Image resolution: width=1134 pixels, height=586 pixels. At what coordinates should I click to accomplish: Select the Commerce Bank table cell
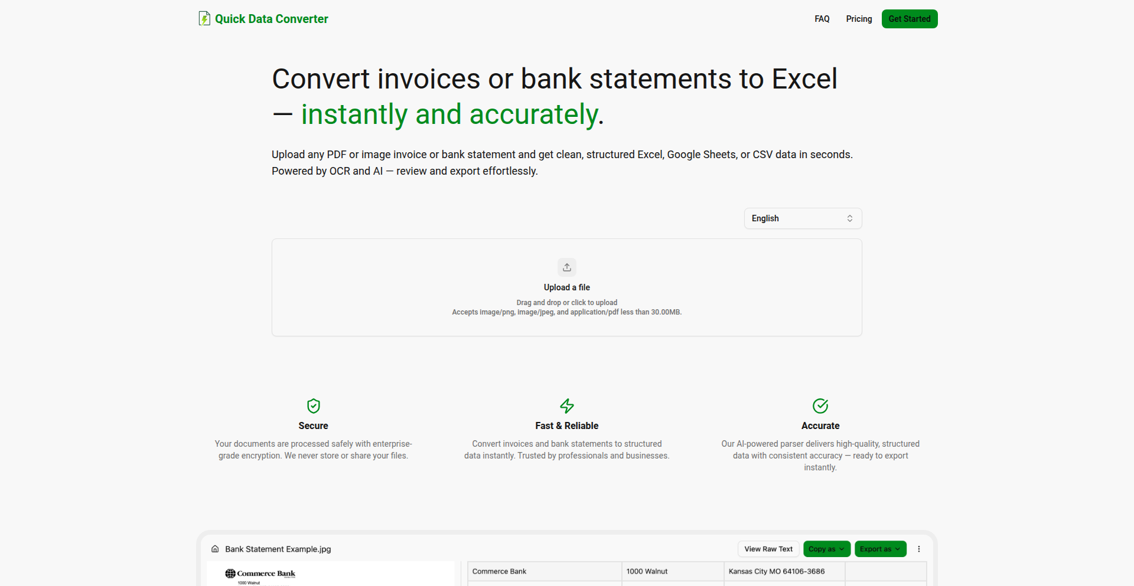pyautogui.click(x=544, y=571)
